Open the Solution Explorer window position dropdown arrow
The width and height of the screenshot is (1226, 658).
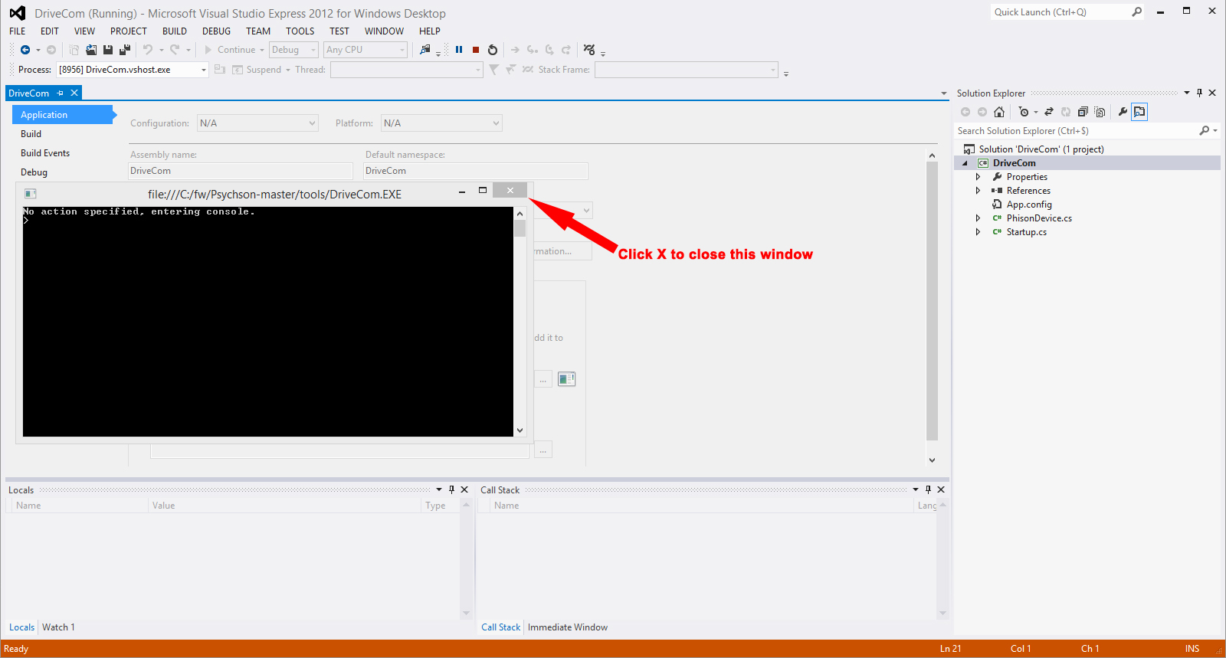pyautogui.click(x=1187, y=93)
